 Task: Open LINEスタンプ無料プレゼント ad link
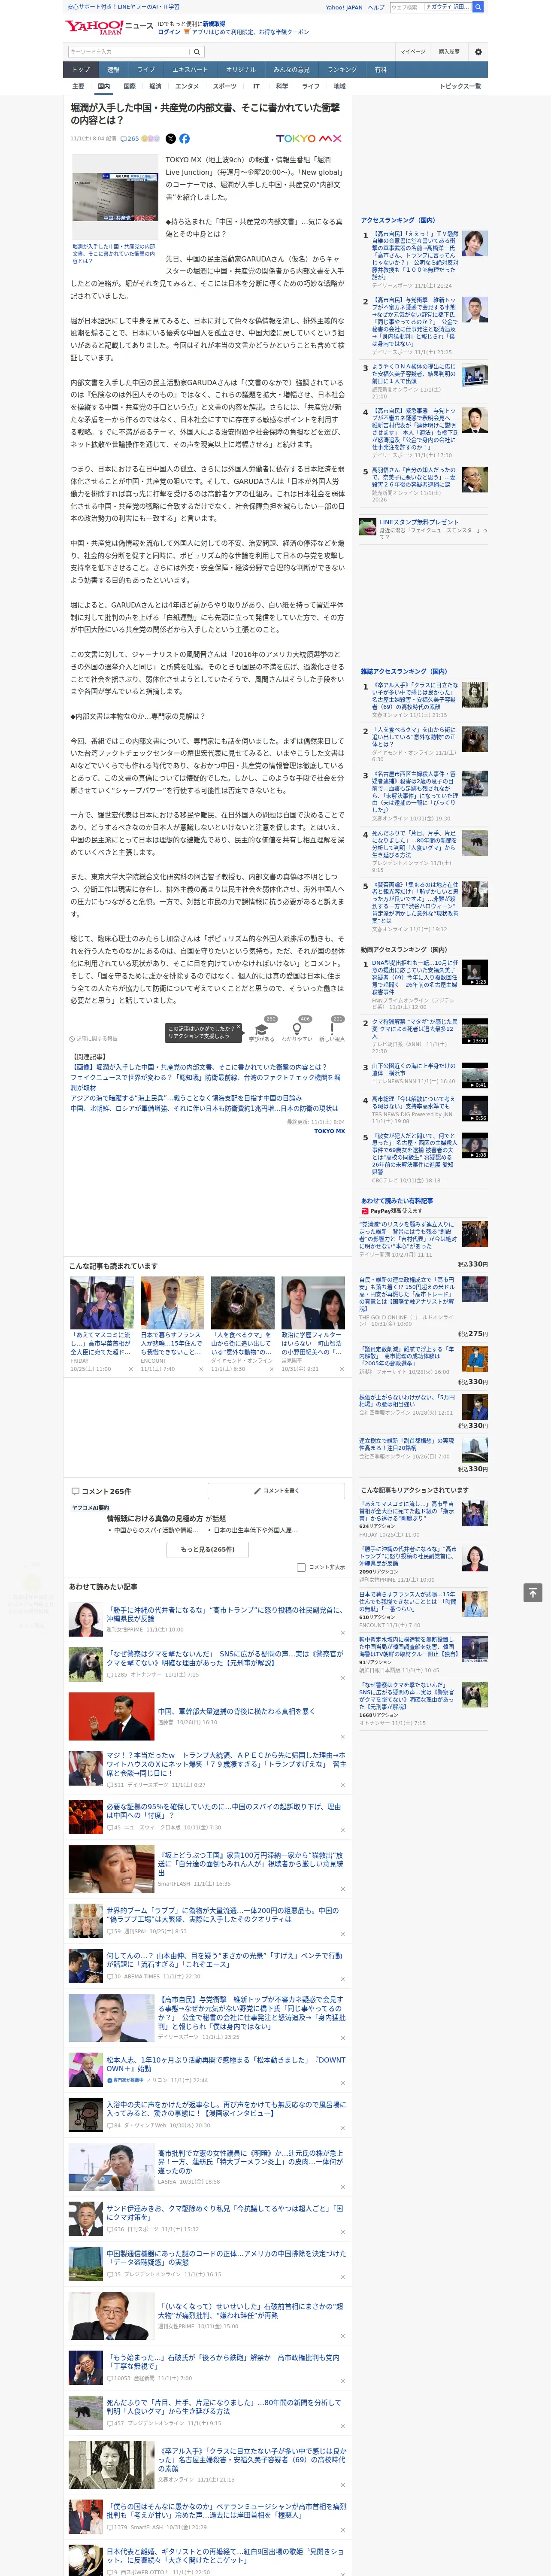click(x=418, y=522)
